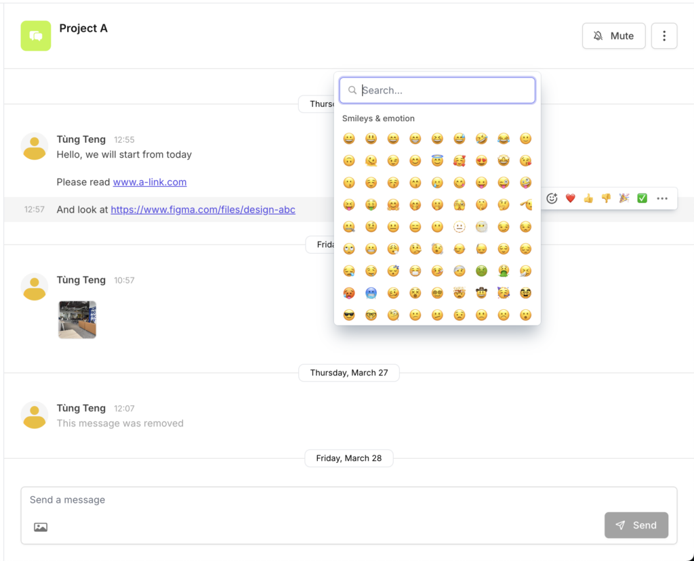Choose the green nauseated face emoji
The image size is (694, 561).
pos(481,271)
